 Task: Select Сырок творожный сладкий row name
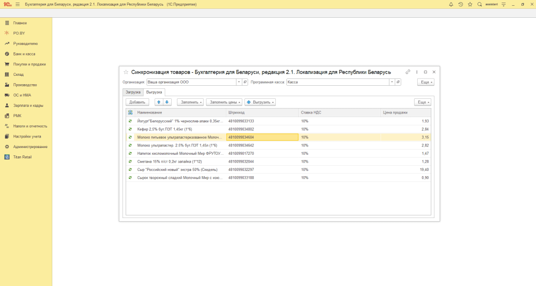pyautogui.click(x=180, y=178)
